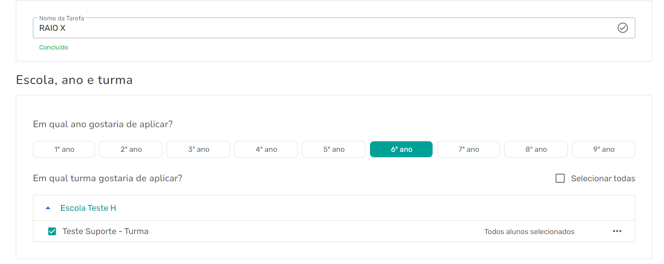Screen dimensions: 664x264
Task: Click the Todos alunos selecionados text
Action: (529, 232)
